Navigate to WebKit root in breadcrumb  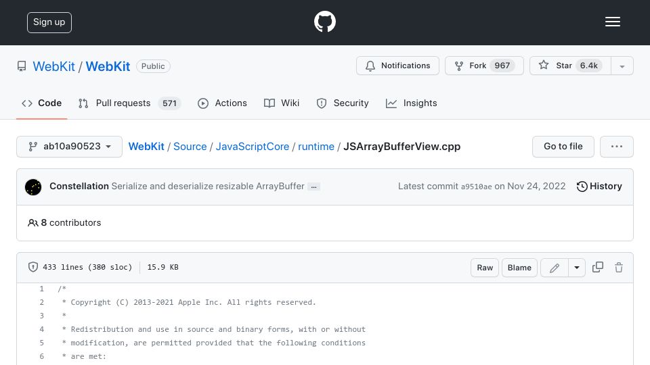(x=146, y=147)
